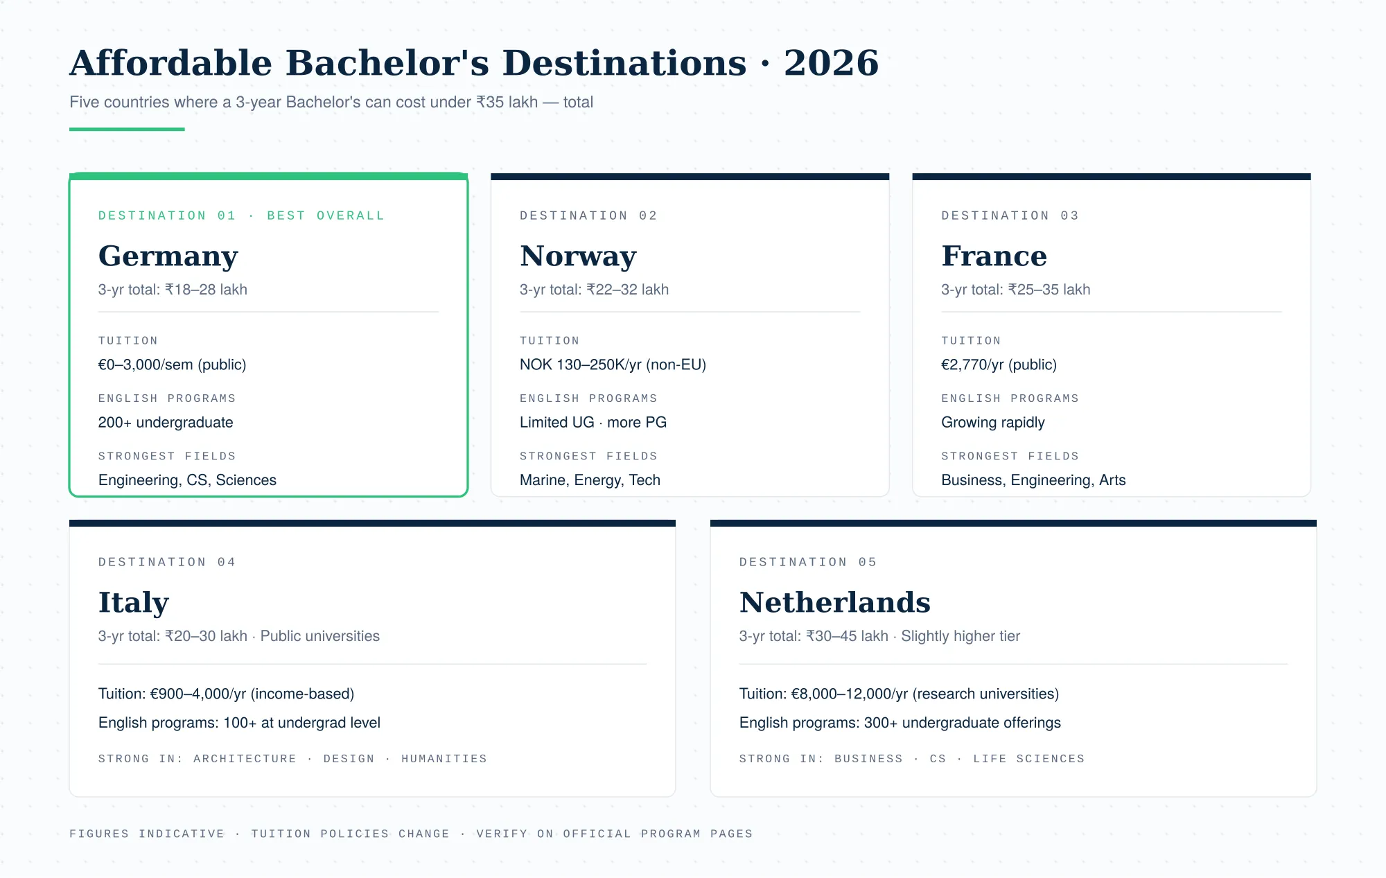Click the STRONGEST FIELDS label in Germany card
Image resolution: width=1386 pixels, height=878 pixels.
tap(167, 456)
